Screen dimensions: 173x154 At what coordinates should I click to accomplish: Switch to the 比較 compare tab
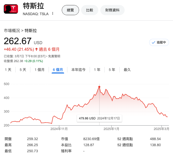[x=90, y=10]
